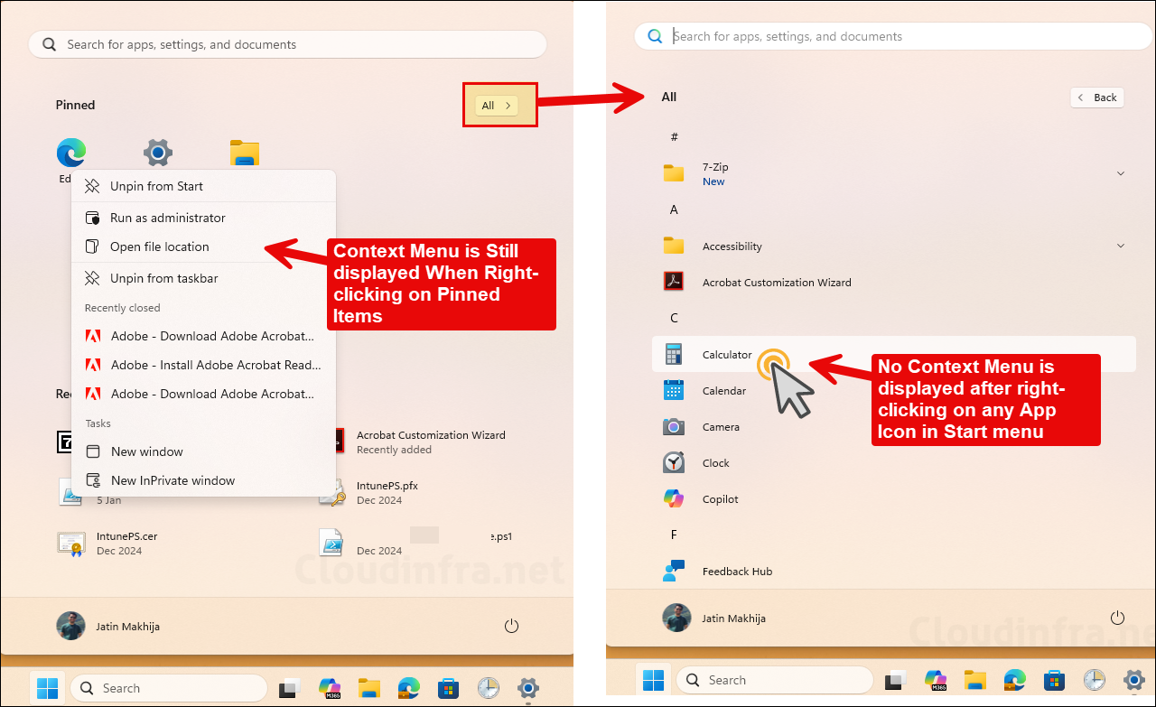
Task: Select Unpin from Start in context menu
Action: tap(203, 186)
